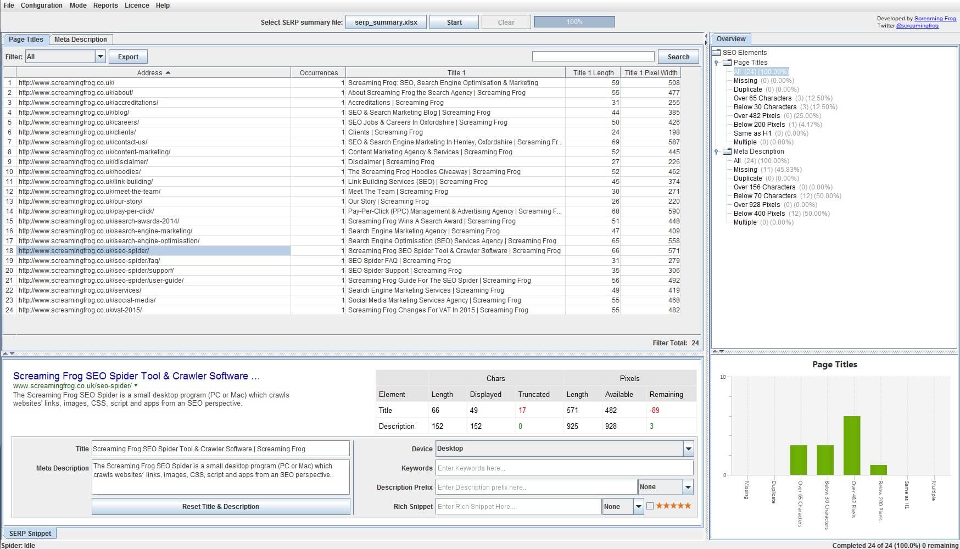Click the green arrow beside the SERP snippet URL

136,386
